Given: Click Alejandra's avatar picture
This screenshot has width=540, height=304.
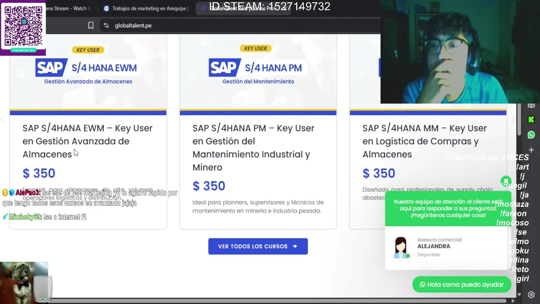Looking at the screenshot, I should [x=401, y=247].
